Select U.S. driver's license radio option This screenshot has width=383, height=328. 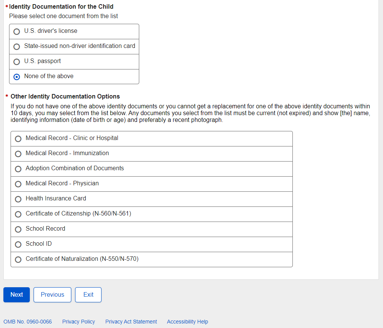point(17,32)
